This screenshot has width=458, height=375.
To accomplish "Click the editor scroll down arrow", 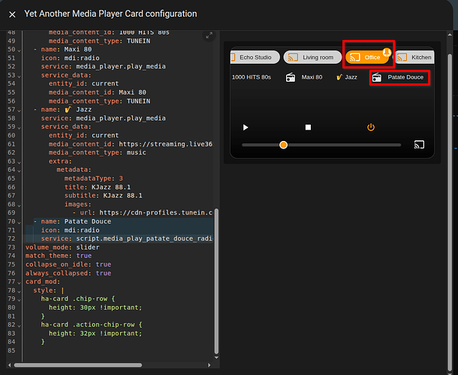I will pos(216,358).
